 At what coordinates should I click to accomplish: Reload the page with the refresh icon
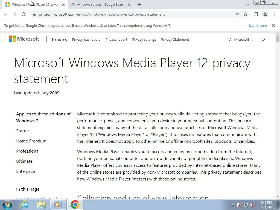(x=24, y=14)
